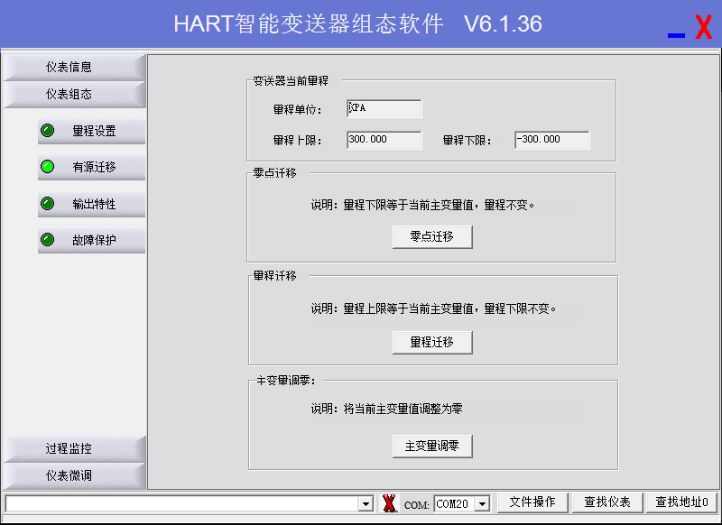Click green indicator icon beside 量程设置
Image resolution: width=722 pixels, height=525 pixels.
coord(48,131)
